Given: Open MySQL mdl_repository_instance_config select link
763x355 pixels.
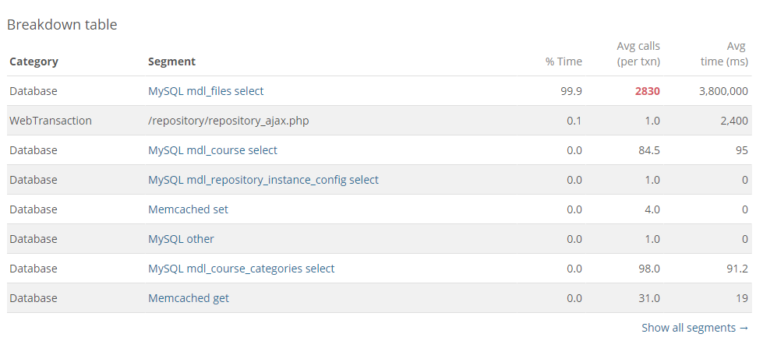Looking at the screenshot, I should pyautogui.click(x=263, y=180).
